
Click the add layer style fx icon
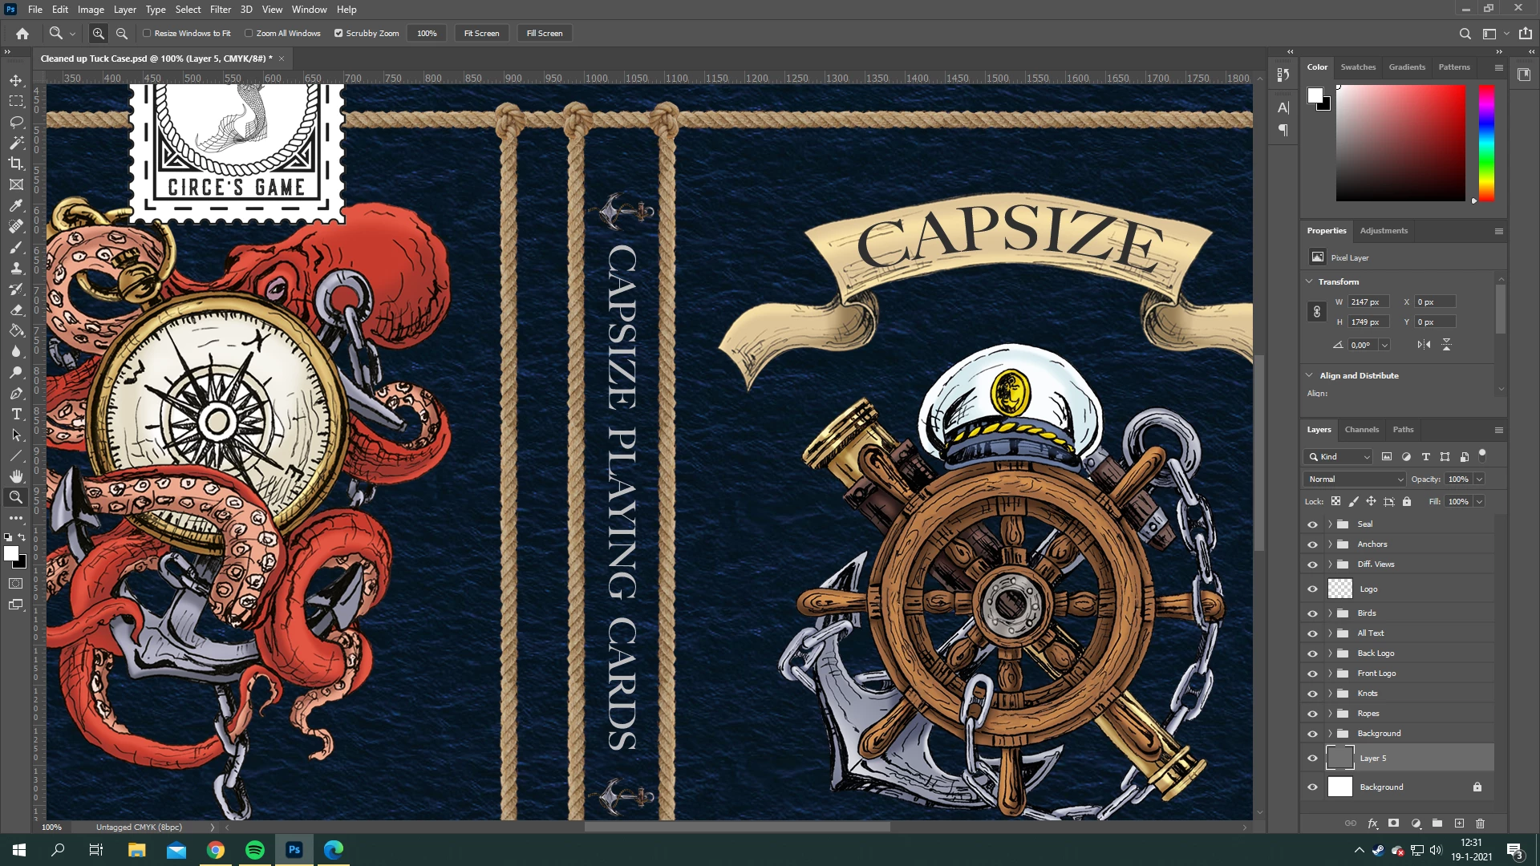point(1372,824)
